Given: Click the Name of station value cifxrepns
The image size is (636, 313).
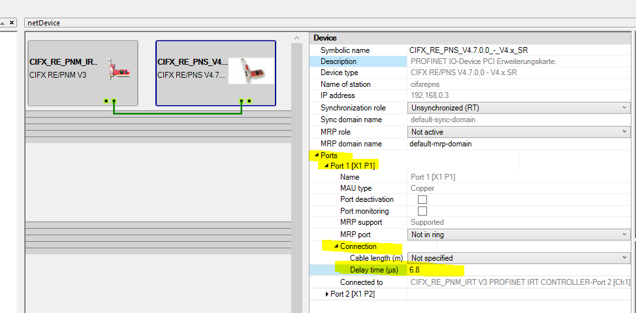Looking at the screenshot, I should click(x=424, y=84).
